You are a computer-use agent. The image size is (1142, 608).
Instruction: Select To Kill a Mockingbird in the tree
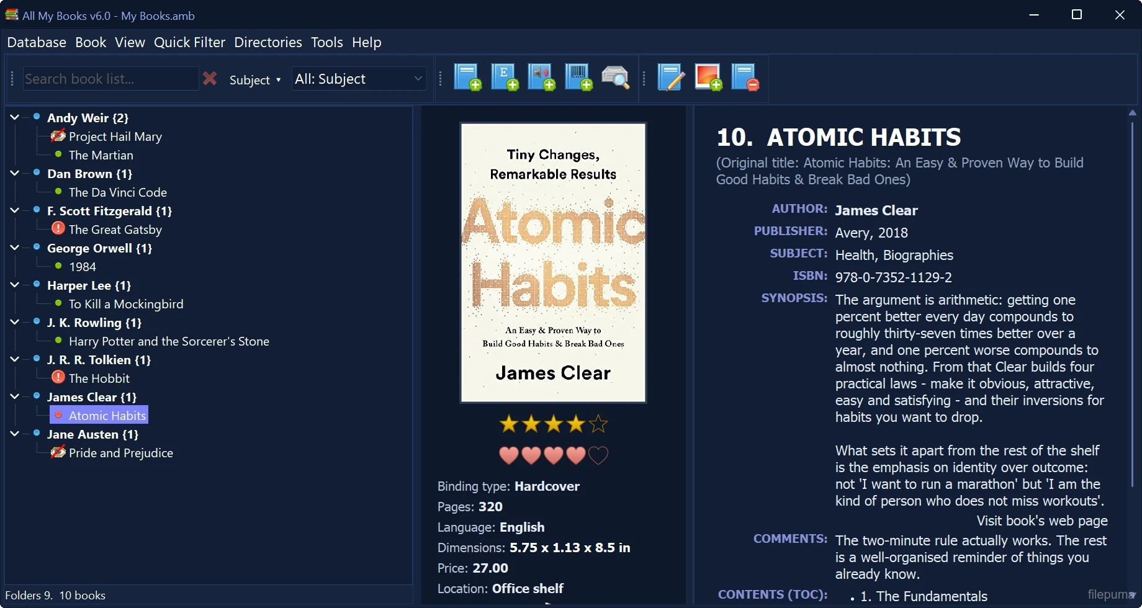point(126,304)
